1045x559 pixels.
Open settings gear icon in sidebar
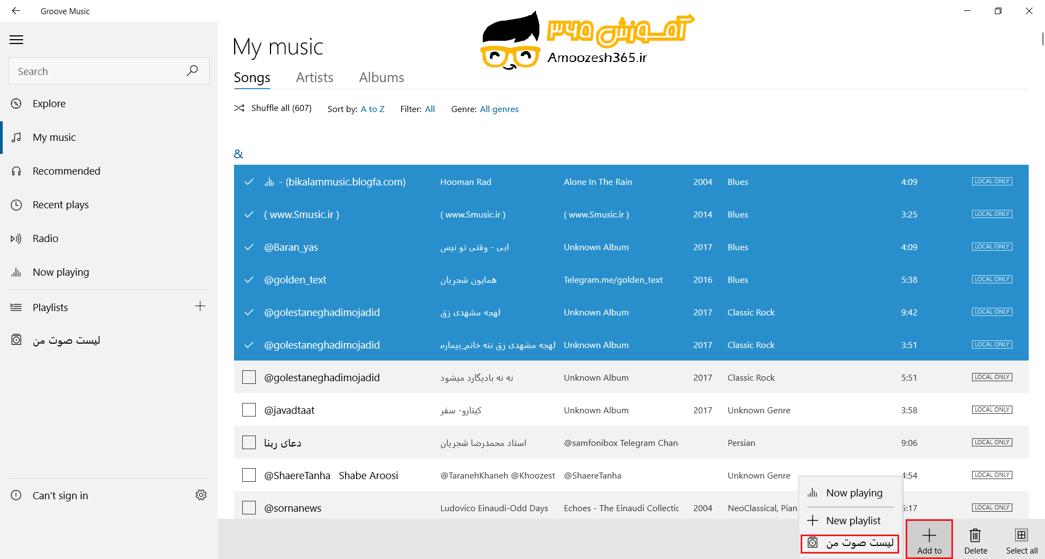coord(201,495)
